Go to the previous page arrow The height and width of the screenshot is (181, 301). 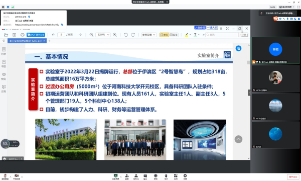(x=53, y=35)
